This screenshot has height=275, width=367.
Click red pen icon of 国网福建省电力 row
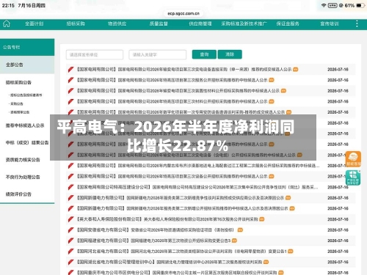(70, 241)
